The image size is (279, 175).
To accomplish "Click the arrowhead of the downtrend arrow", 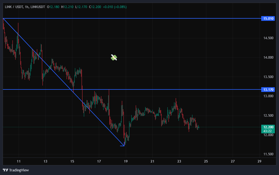I will click(123, 145).
